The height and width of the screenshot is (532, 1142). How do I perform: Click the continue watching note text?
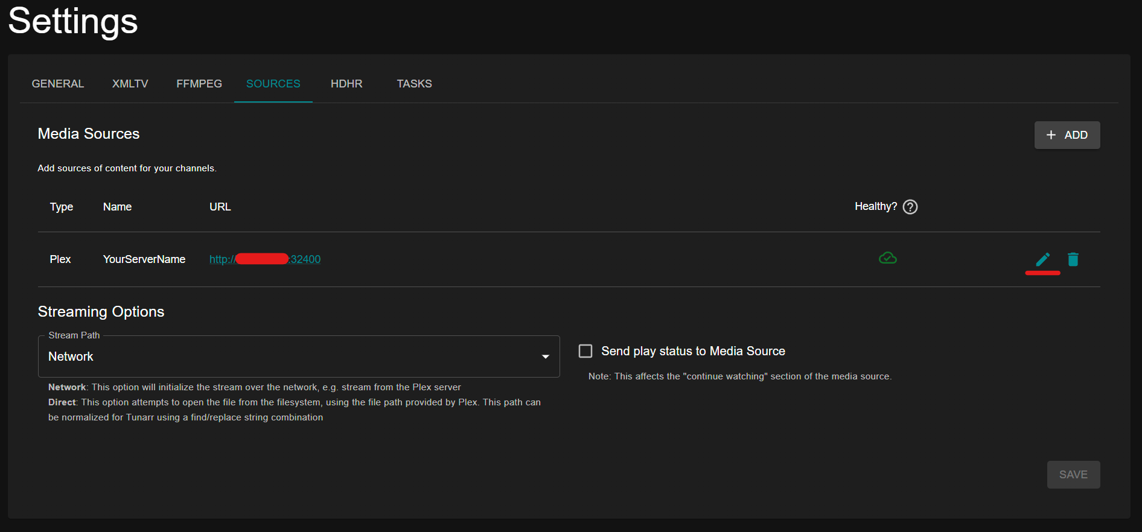(740, 376)
